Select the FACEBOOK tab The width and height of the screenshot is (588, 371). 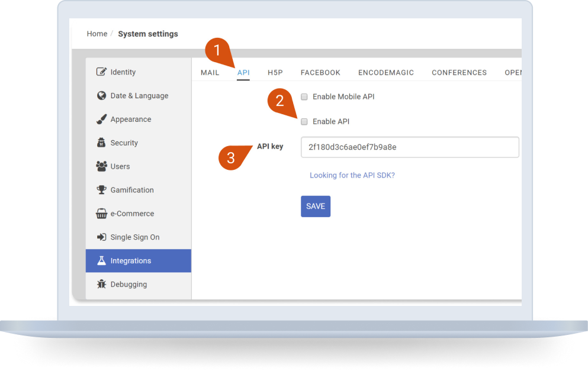pyautogui.click(x=320, y=72)
